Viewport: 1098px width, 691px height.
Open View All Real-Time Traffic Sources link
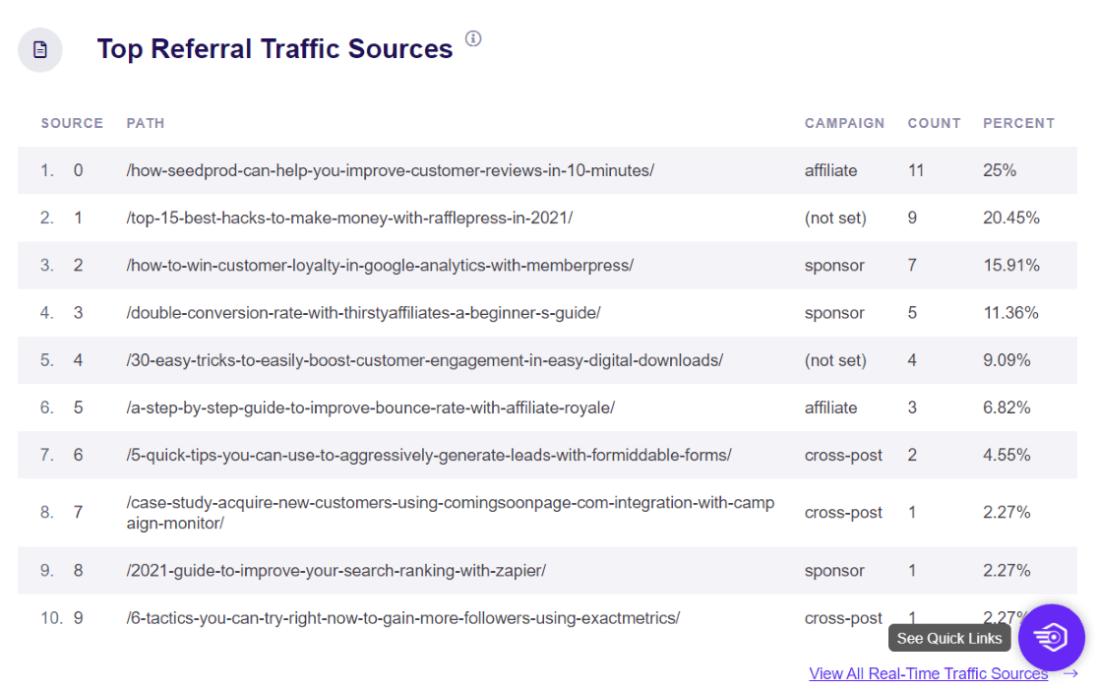(928, 673)
